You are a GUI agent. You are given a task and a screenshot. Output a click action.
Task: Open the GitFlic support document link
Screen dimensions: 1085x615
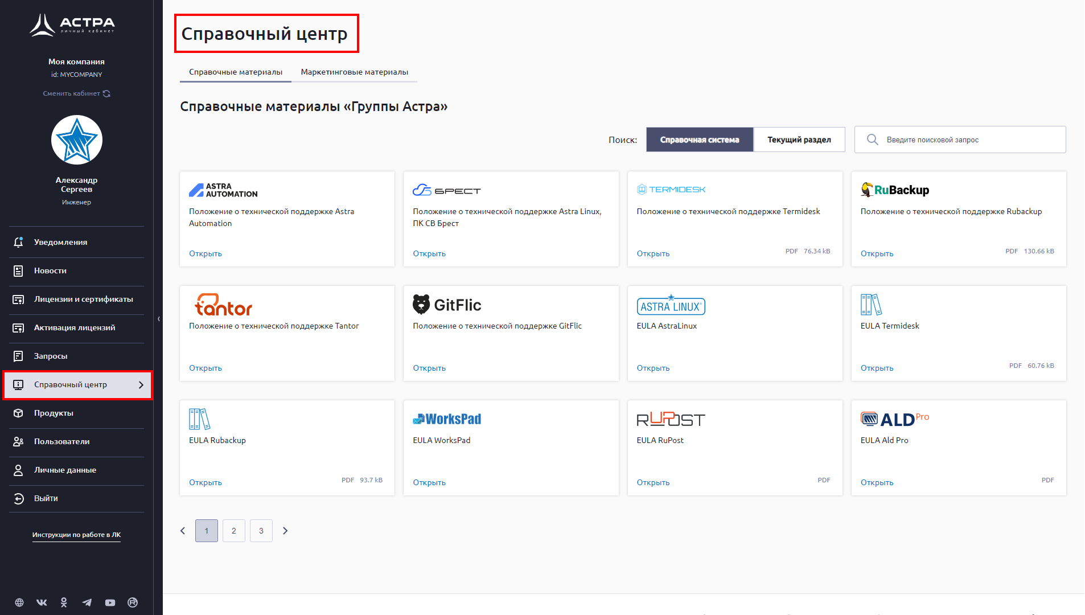tap(429, 368)
